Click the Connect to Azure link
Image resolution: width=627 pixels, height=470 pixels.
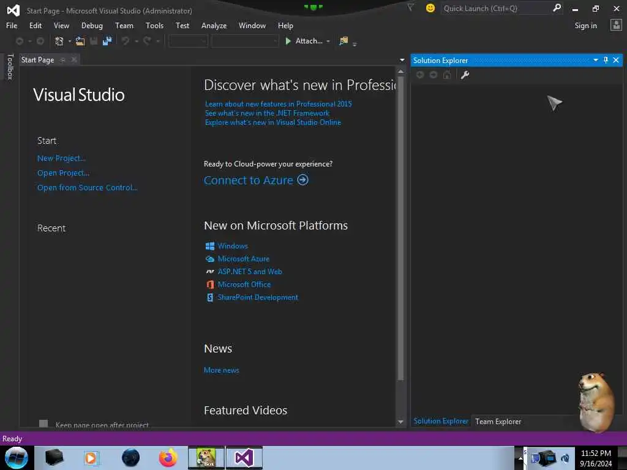click(249, 181)
